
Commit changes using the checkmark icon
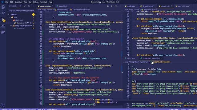point(25,6)
